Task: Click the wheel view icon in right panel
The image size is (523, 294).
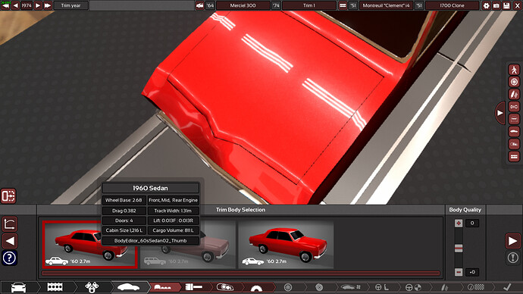Action: 514,82
